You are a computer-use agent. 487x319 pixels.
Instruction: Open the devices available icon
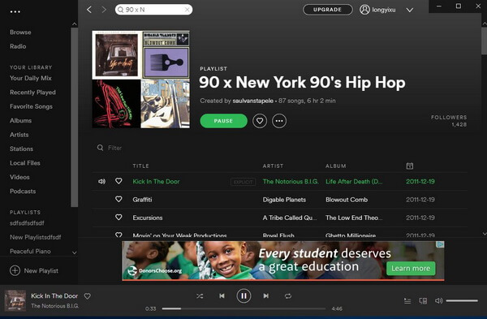(x=423, y=300)
